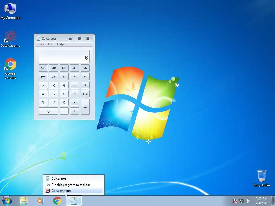Open the volume speaker tray icon
Viewport: 275px width, 206px height.
tap(248, 201)
